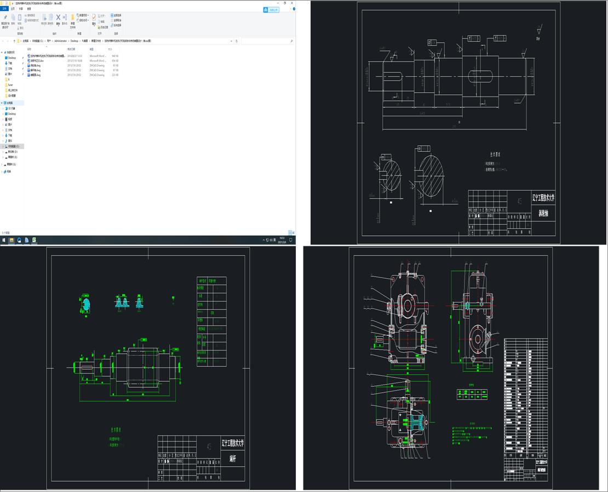Go up one folder level arrow
608x492 pixels.
13,41
